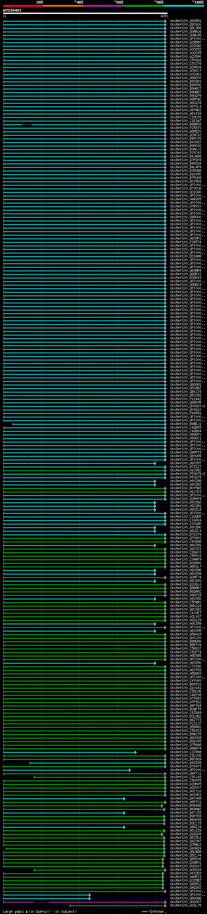Click the label UniRef100_P49951
The width and height of the screenshot is (207, 914).
tap(185, 413)
